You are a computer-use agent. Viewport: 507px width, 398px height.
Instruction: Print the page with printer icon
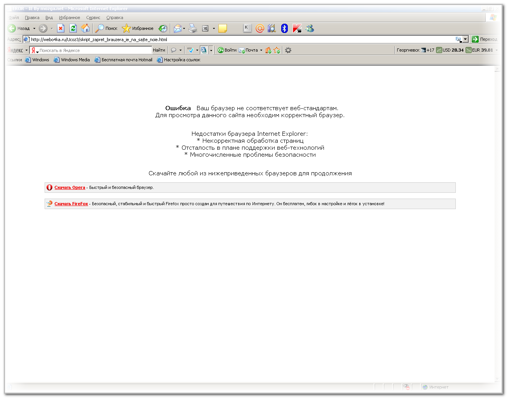coord(193,28)
